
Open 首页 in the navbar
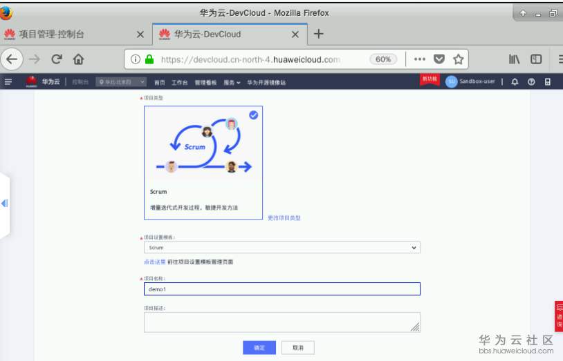pos(160,82)
